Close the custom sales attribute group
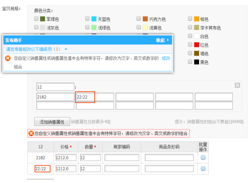Image resolution: width=251 pixels, height=183 pixels. point(237,85)
